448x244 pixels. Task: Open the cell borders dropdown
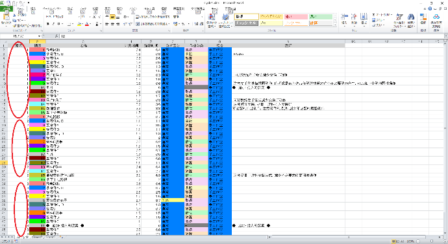tap(73, 24)
